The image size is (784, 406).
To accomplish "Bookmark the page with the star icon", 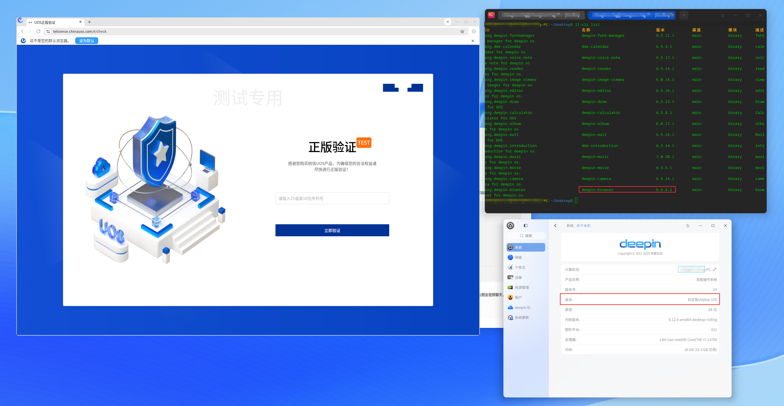I will [x=462, y=31].
